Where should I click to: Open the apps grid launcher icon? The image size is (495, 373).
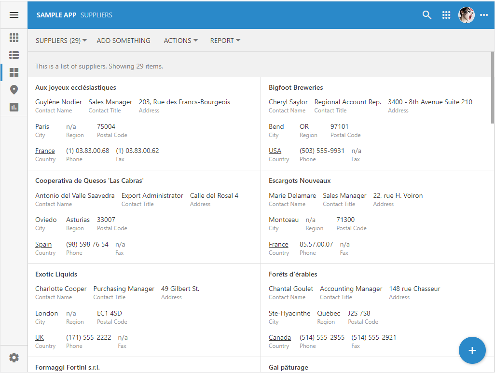pyautogui.click(x=446, y=15)
